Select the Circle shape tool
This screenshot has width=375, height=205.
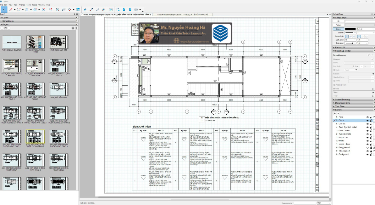[35, 9]
